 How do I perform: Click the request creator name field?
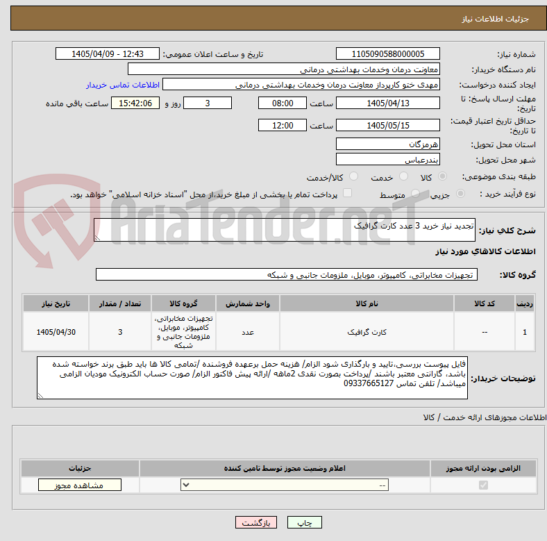pos(301,85)
